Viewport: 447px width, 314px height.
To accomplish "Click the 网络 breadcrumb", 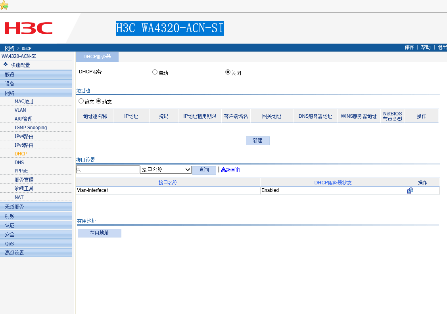I will 10,48.
